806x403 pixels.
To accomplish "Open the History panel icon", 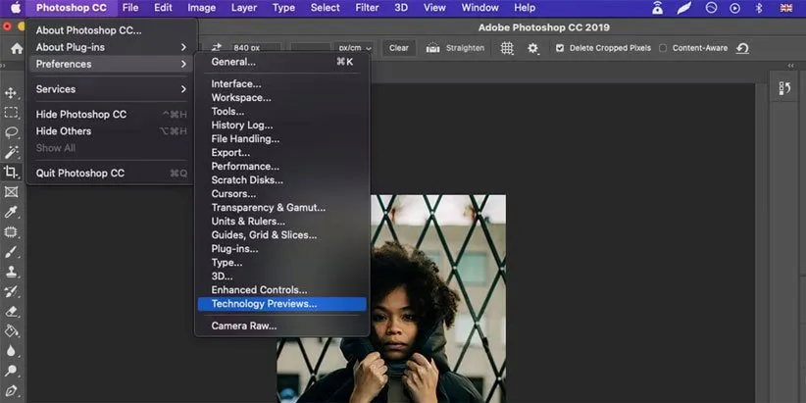I will click(x=784, y=89).
